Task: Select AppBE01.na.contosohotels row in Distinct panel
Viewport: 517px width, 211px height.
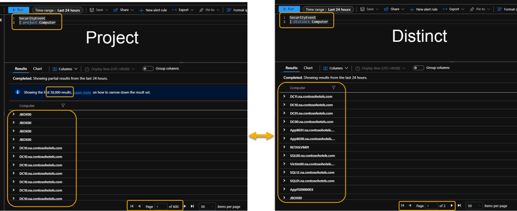Action: click(x=312, y=130)
